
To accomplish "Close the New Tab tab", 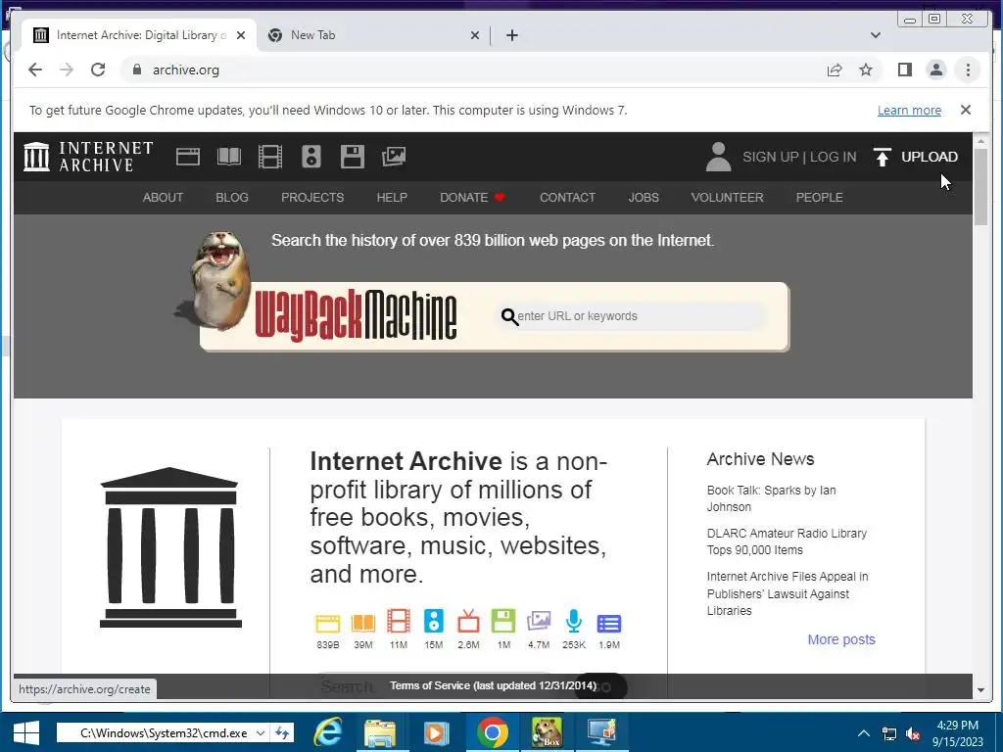I will (x=475, y=35).
